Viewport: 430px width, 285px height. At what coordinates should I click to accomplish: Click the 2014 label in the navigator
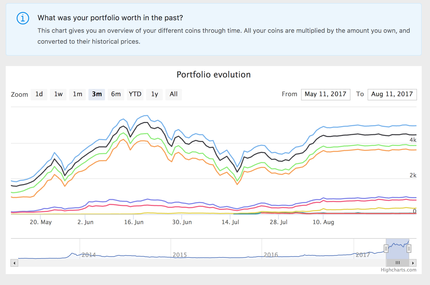tap(89, 255)
